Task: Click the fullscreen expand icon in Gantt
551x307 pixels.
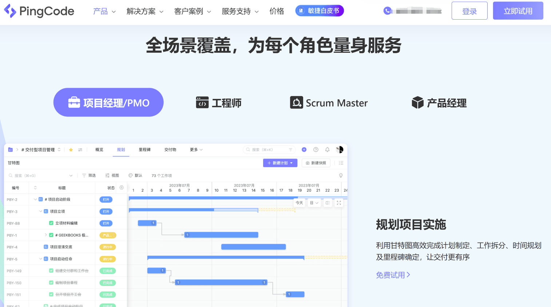Action: click(339, 203)
